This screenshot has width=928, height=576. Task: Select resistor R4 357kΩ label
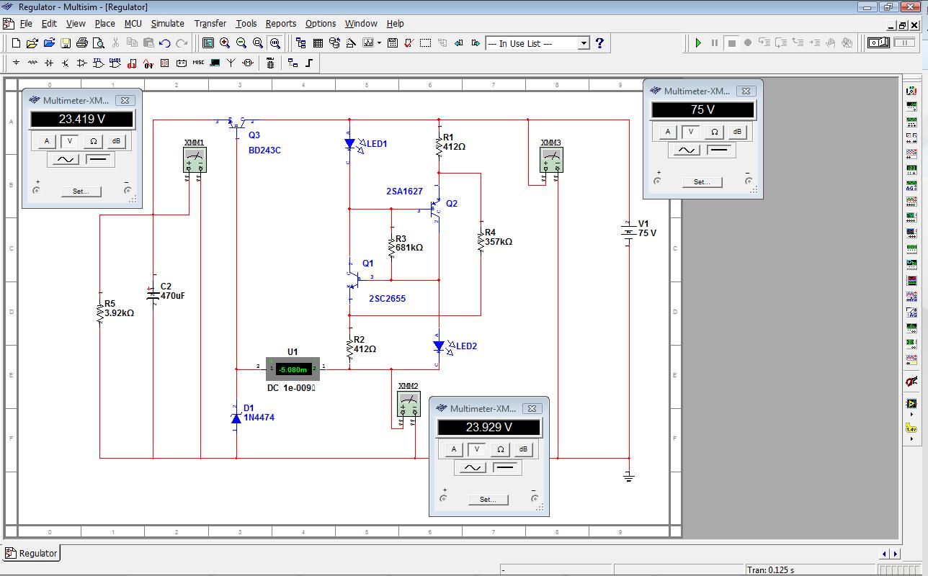(x=498, y=238)
